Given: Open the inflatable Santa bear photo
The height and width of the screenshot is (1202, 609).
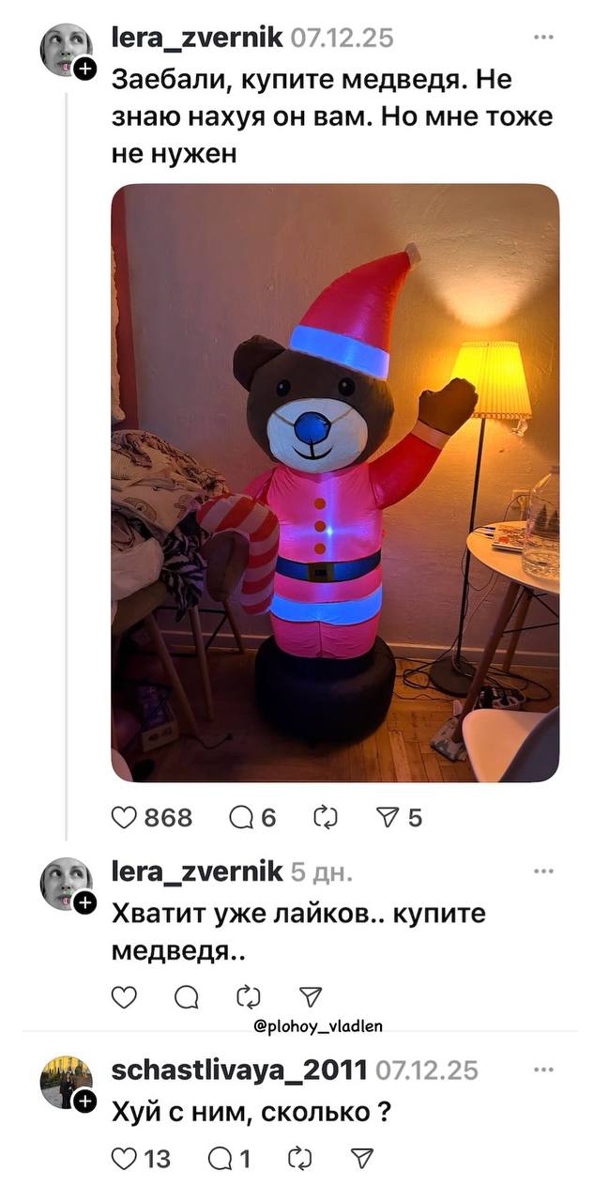Looking at the screenshot, I should pyautogui.click(x=335, y=483).
